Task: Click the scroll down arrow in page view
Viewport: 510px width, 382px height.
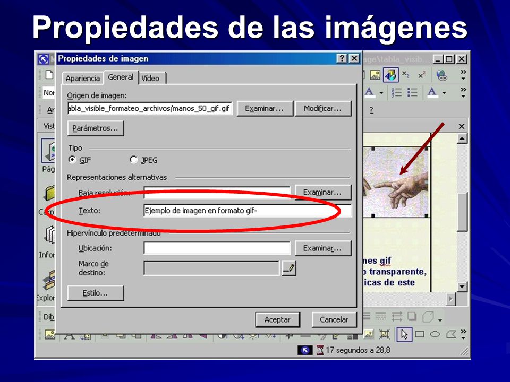Action: tap(462, 286)
